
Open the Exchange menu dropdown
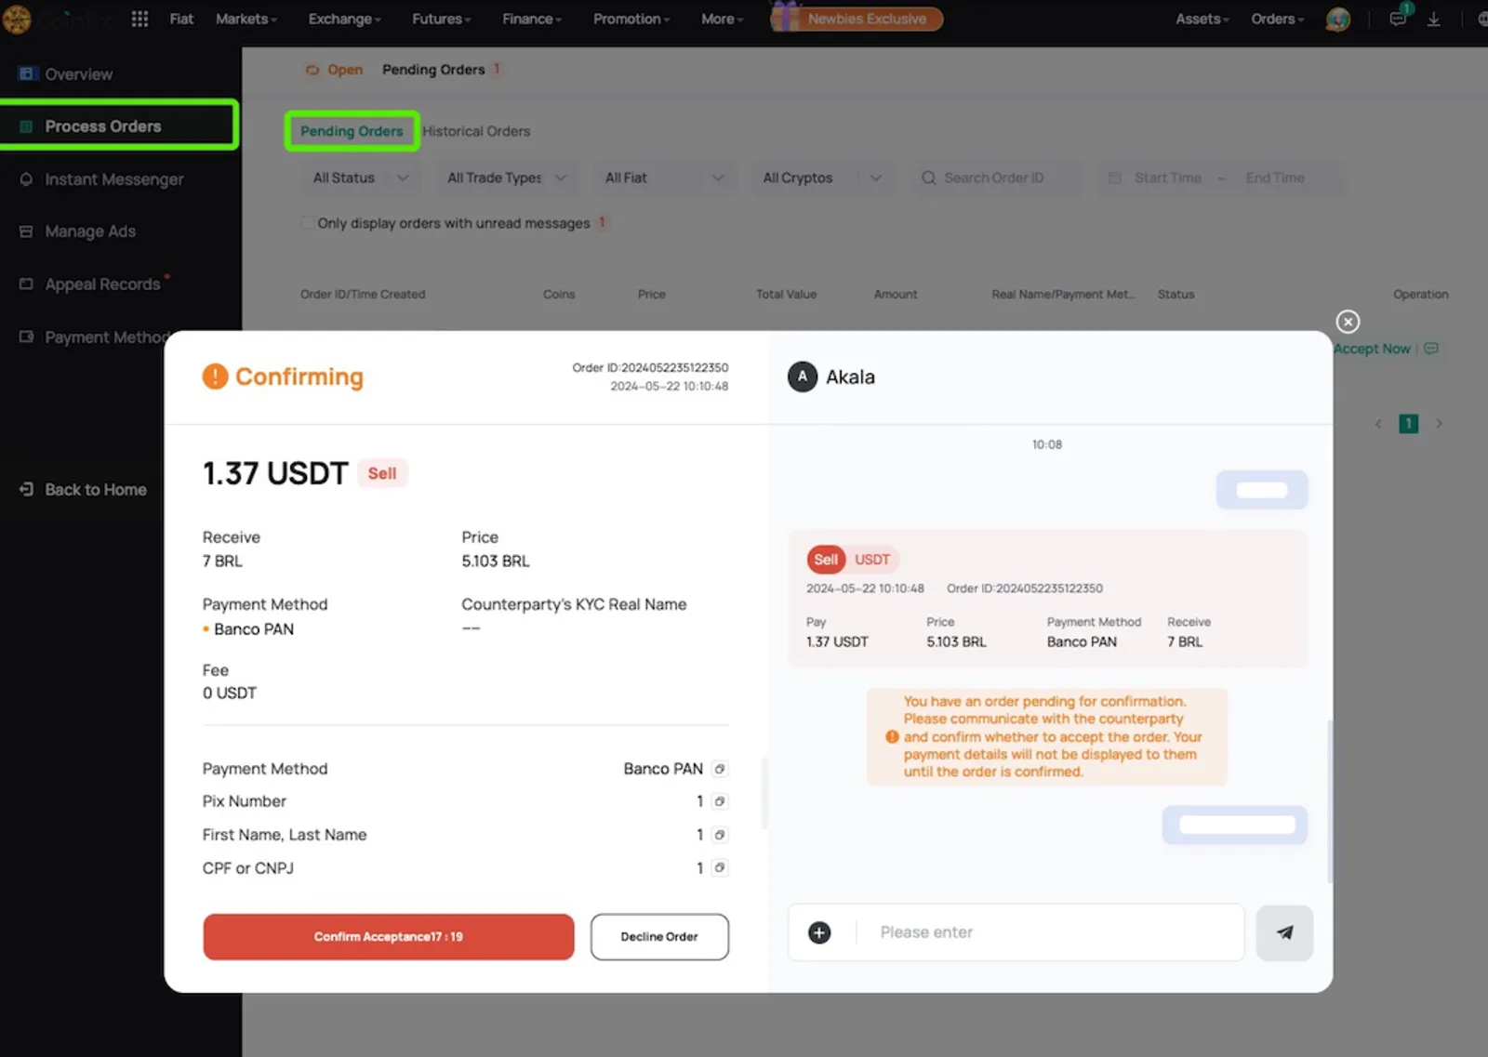point(345,19)
